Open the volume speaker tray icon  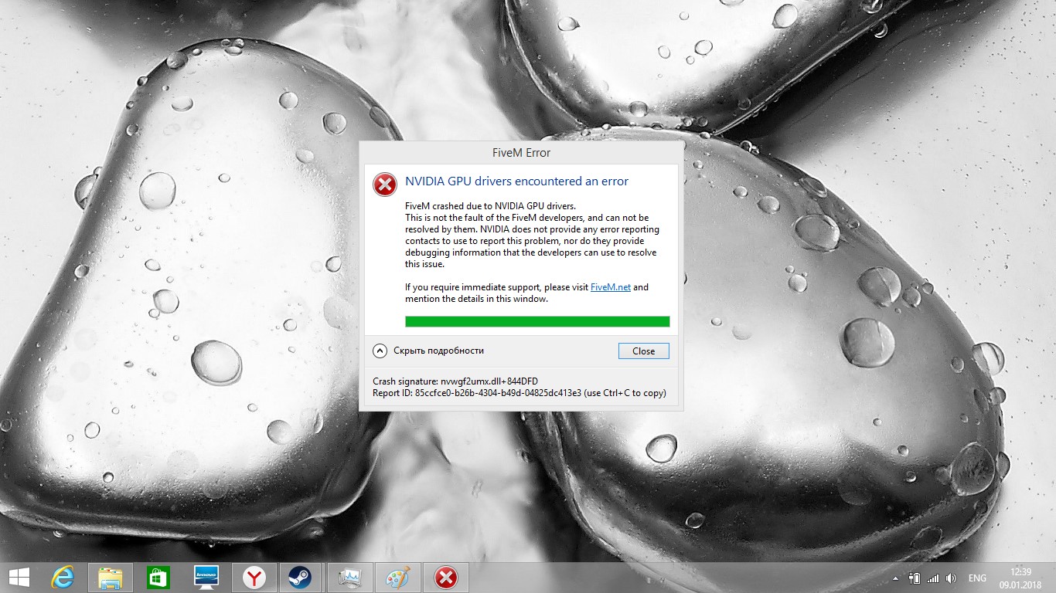(x=951, y=578)
